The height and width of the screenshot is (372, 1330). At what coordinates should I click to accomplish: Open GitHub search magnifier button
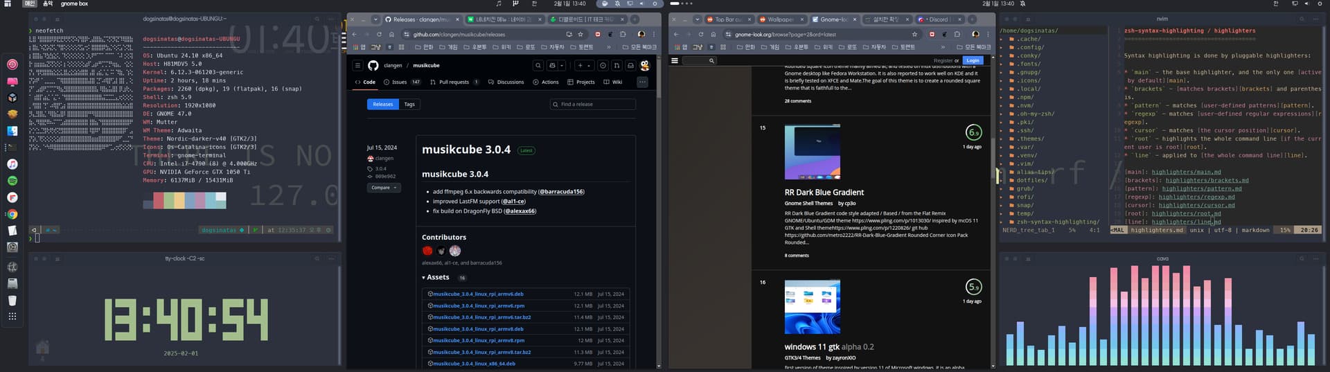538,65
